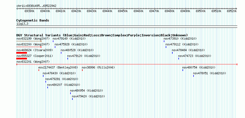Click the thick red bar under nsv468624
Image resolution: width=245 pixels, height=118 pixels.
[21, 53]
